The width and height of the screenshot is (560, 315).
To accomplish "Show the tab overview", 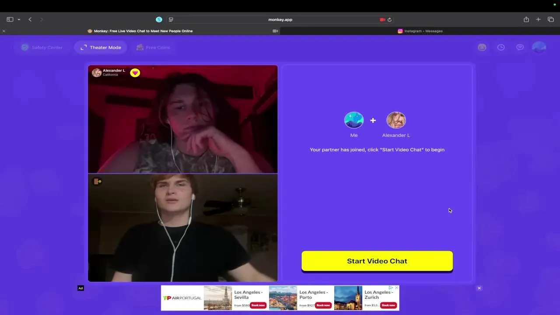I will tap(551, 19).
